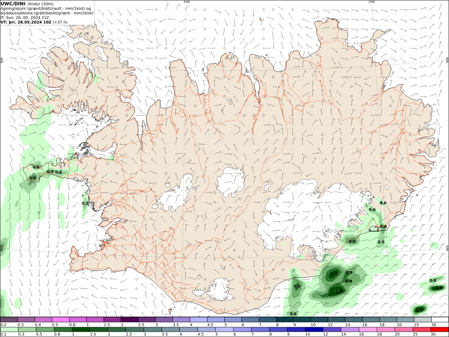Click the dull mauve first swatch of upper legend
Screen dimensions: 449x337
coord(9,320)
